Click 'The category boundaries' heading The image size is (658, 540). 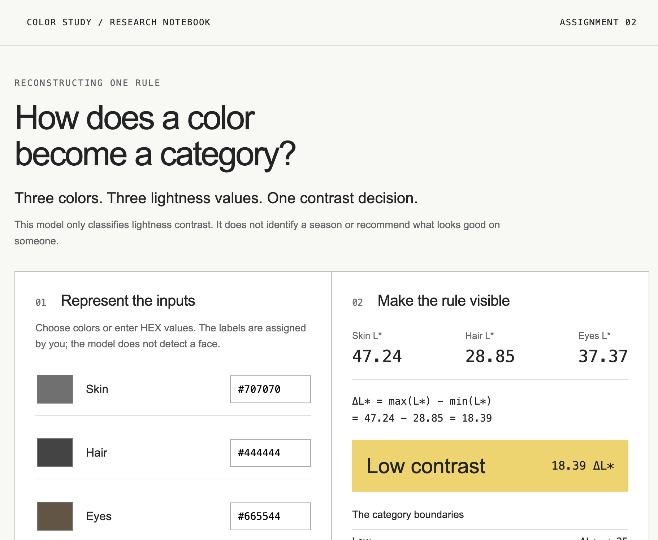pos(408,514)
